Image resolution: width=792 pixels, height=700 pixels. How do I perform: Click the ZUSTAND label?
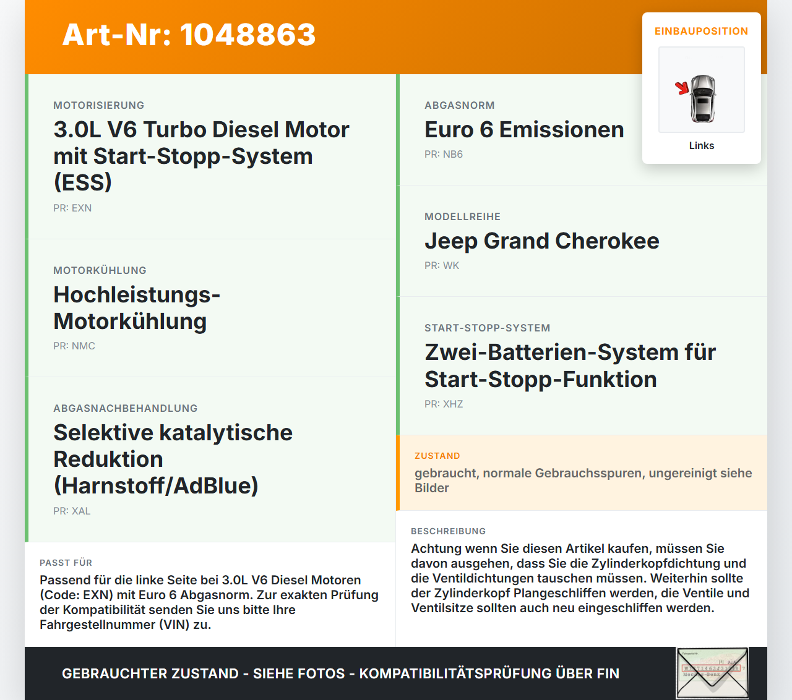(x=437, y=456)
